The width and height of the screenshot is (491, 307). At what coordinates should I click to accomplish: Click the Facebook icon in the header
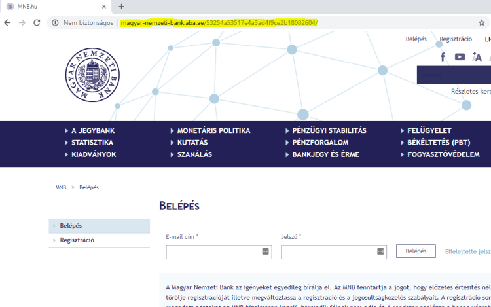443,57
